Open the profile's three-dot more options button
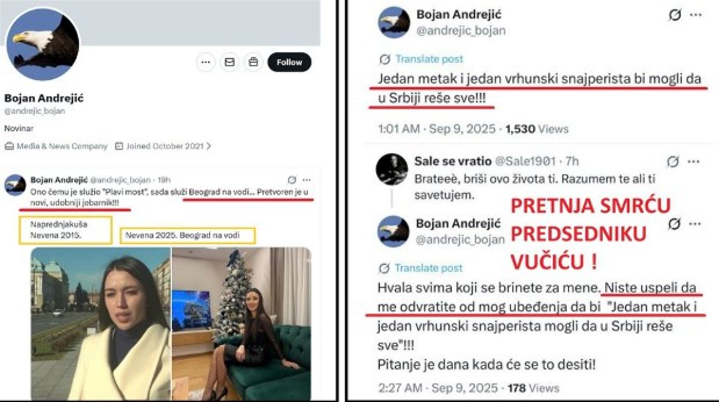Image resolution: width=719 pixels, height=402 pixels. 206,62
